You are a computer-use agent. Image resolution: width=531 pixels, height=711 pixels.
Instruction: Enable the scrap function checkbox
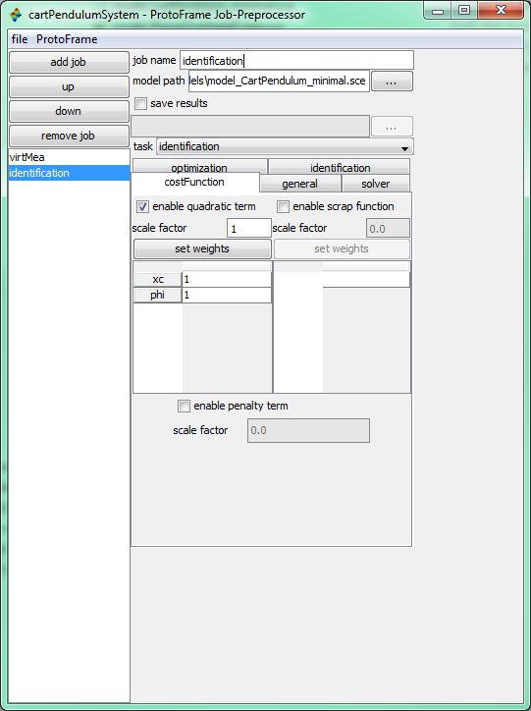tap(283, 207)
